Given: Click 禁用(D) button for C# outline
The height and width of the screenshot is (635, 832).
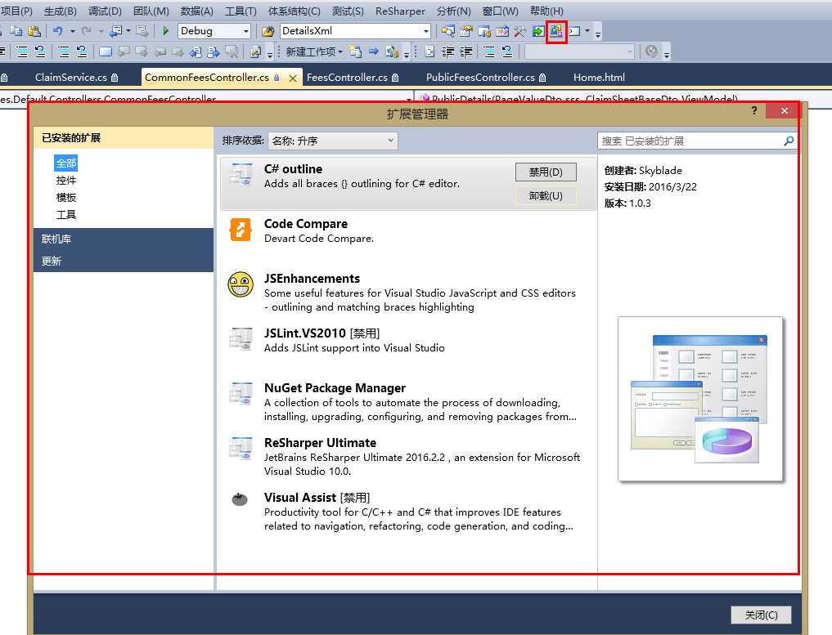Looking at the screenshot, I should pos(546,172).
